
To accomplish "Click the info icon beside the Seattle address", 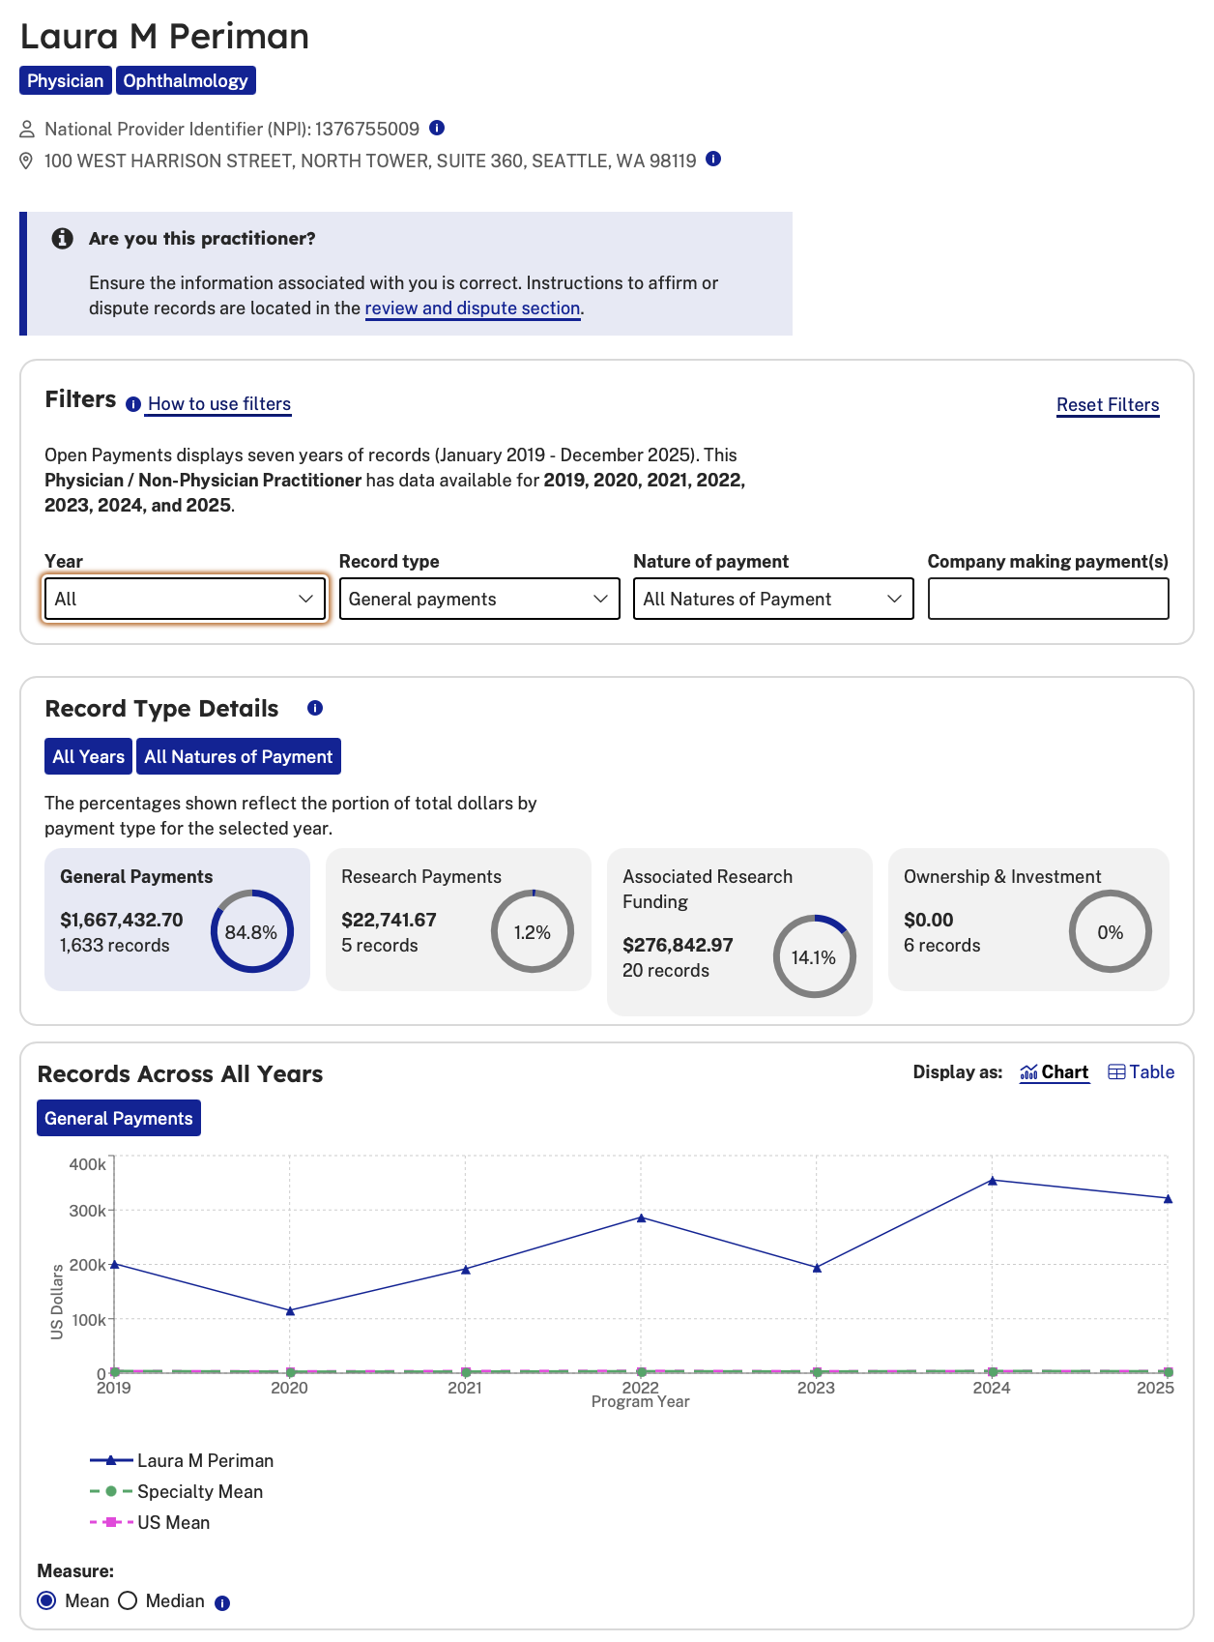I will (713, 159).
